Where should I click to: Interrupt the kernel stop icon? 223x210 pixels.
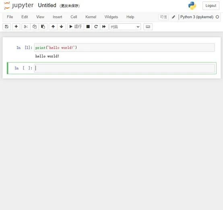click(x=88, y=27)
